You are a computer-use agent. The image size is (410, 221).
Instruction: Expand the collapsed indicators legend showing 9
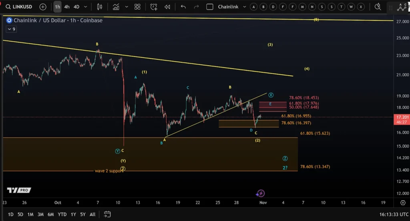tap(11, 29)
